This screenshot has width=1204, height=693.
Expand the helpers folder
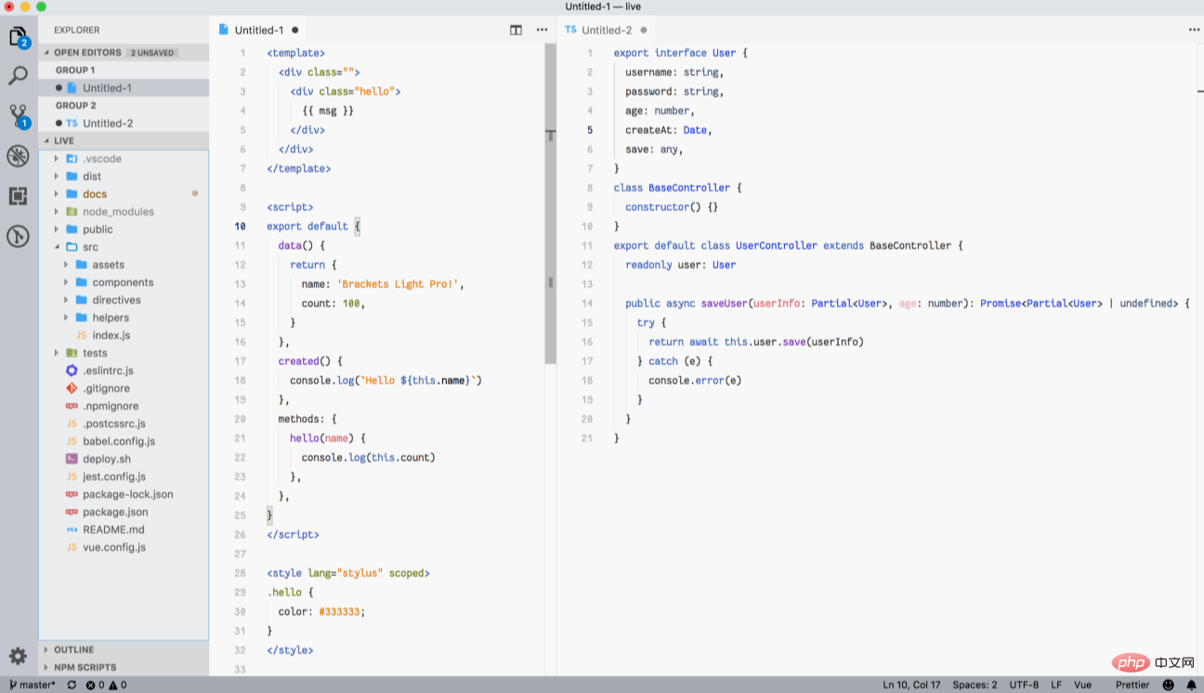pyautogui.click(x=66, y=318)
